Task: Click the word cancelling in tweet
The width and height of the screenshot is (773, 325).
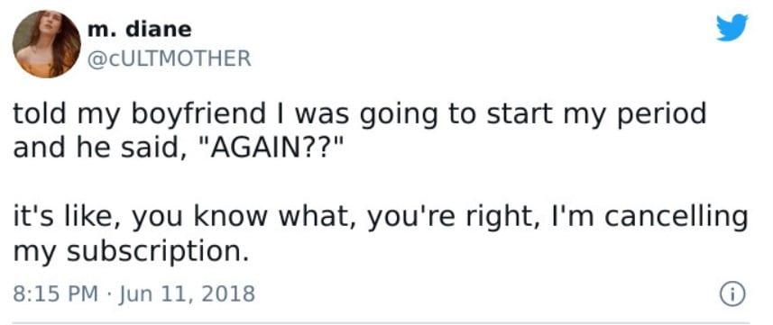Action: tap(676, 218)
